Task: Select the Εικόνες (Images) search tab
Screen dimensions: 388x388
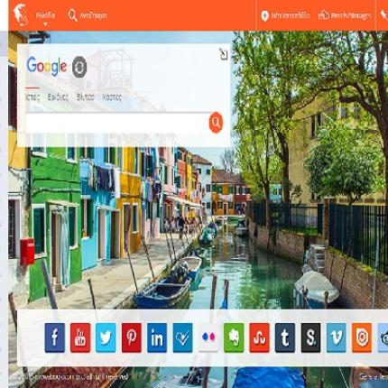Action: [x=58, y=97]
